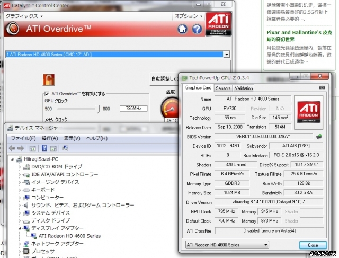Click the ATI Radeon logo in GPU-Z
This screenshot has width=339, height=258.
coord(308,112)
